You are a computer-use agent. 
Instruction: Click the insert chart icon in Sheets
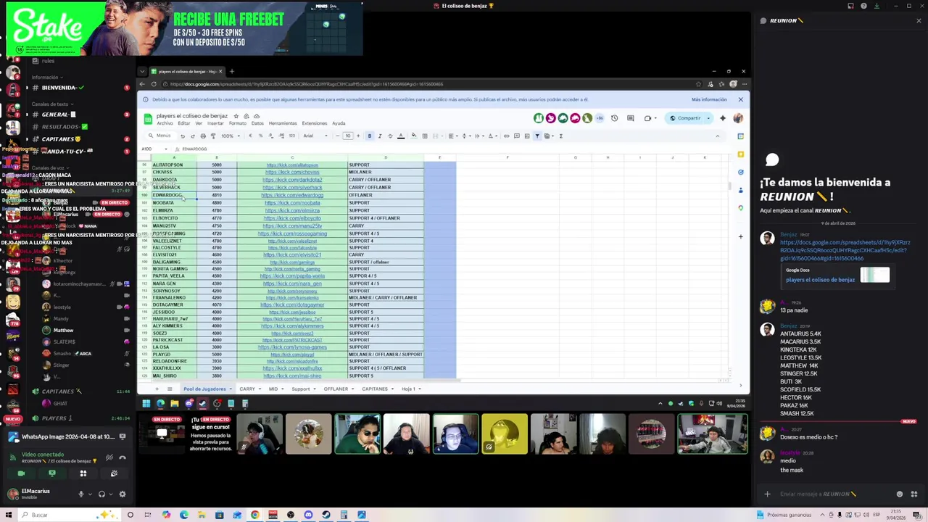527,136
